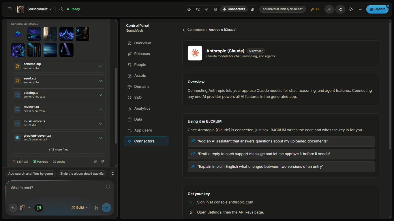The image size is (394, 221).
Task: Open the code view icon
Action: tap(207, 9)
